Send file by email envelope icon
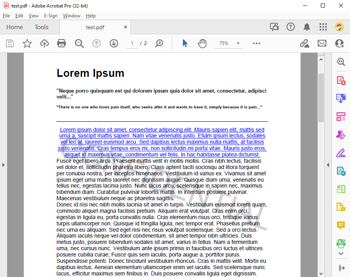350x277 pixels. [322, 43]
